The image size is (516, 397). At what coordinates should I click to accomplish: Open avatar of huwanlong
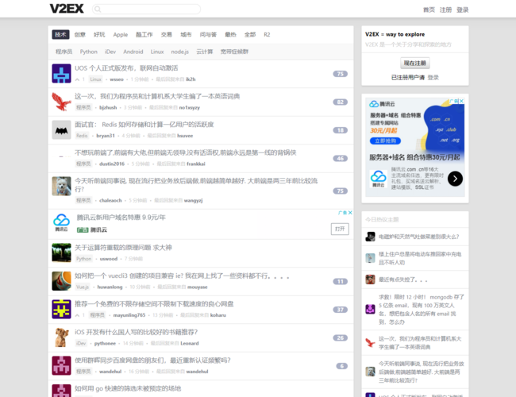pos(62,281)
